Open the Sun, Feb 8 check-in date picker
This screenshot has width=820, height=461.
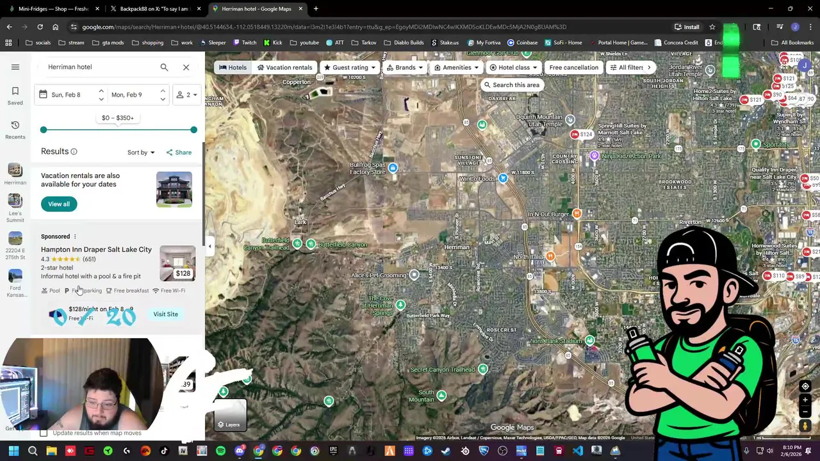[x=65, y=95]
